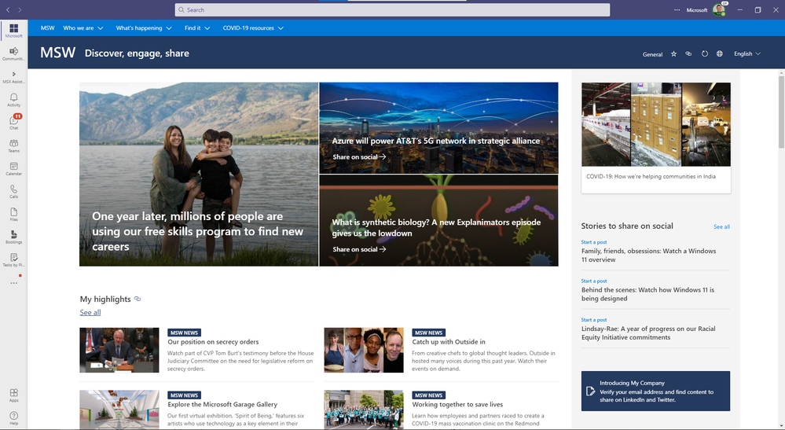Image resolution: width=785 pixels, height=430 pixels.
Task: Click in the Search box
Action: [393, 9]
